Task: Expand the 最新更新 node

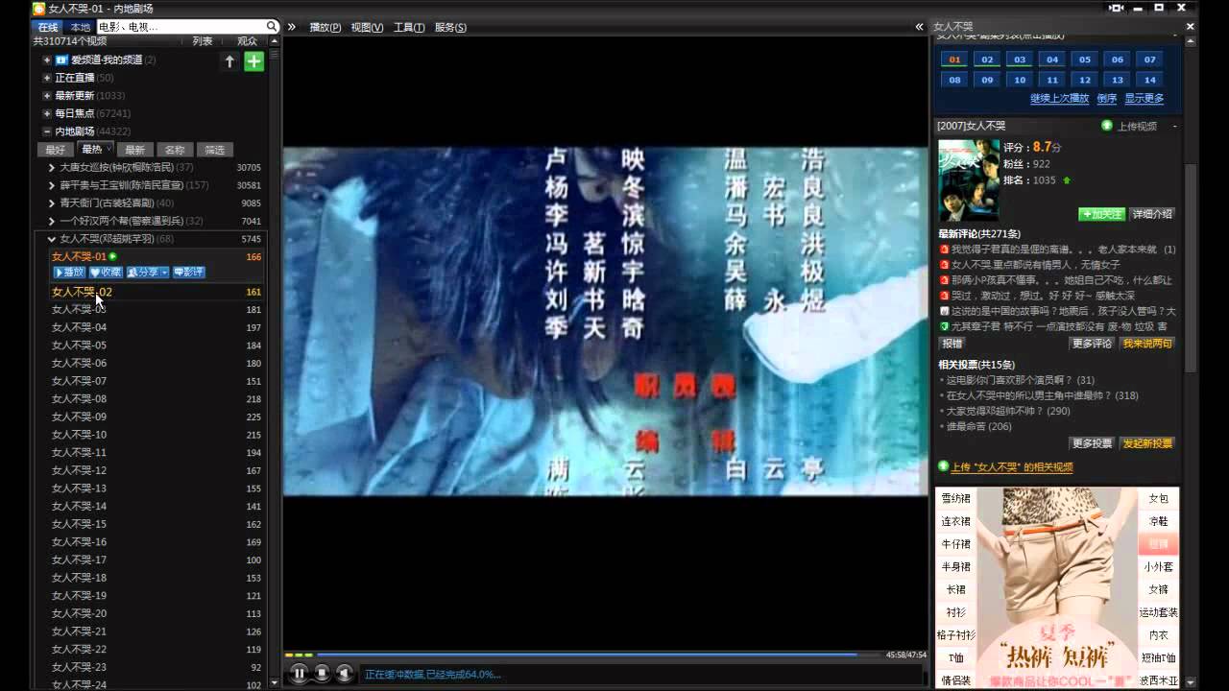Action: (47, 96)
